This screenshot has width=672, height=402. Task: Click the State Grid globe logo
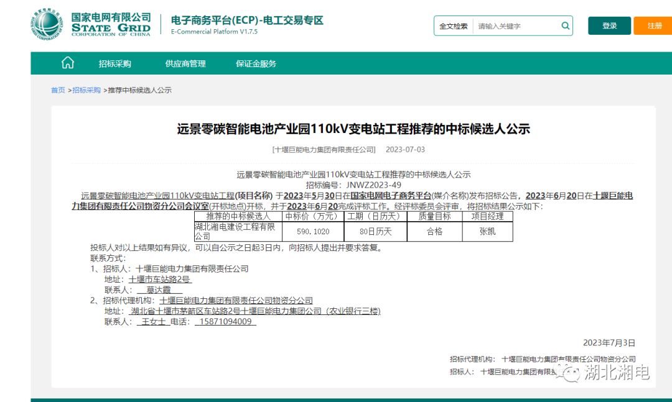pyautogui.click(x=47, y=24)
